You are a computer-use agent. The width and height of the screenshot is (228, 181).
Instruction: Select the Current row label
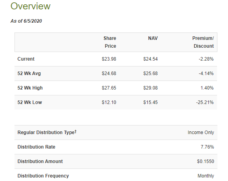pyautogui.click(x=26, y=59)
